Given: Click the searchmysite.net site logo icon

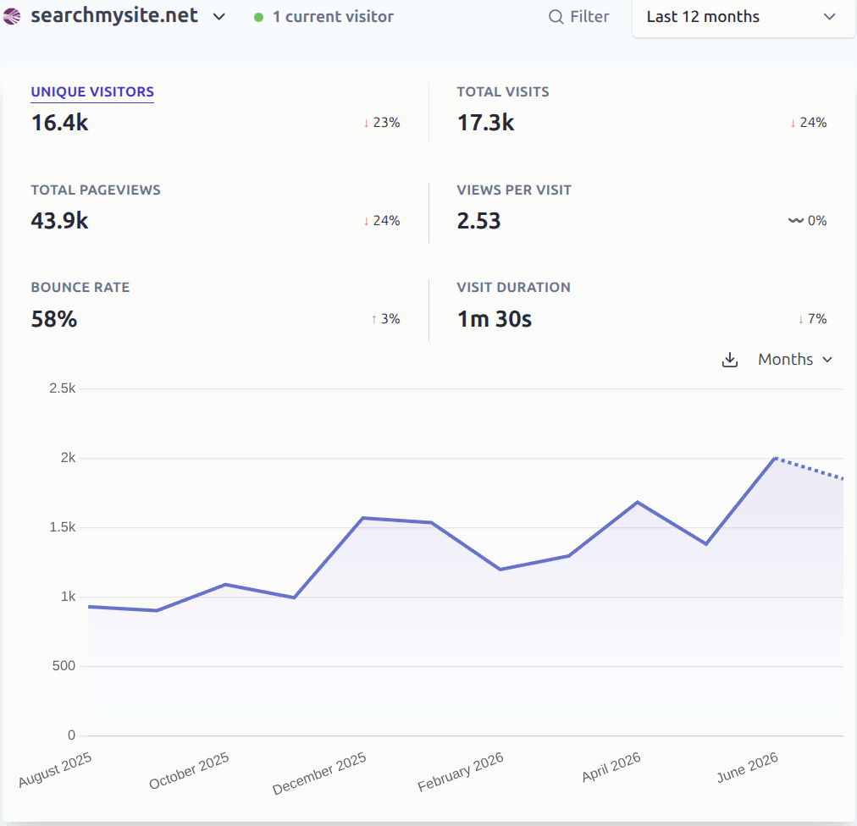Looking at the screenshot, I should [x=12, y=16].
